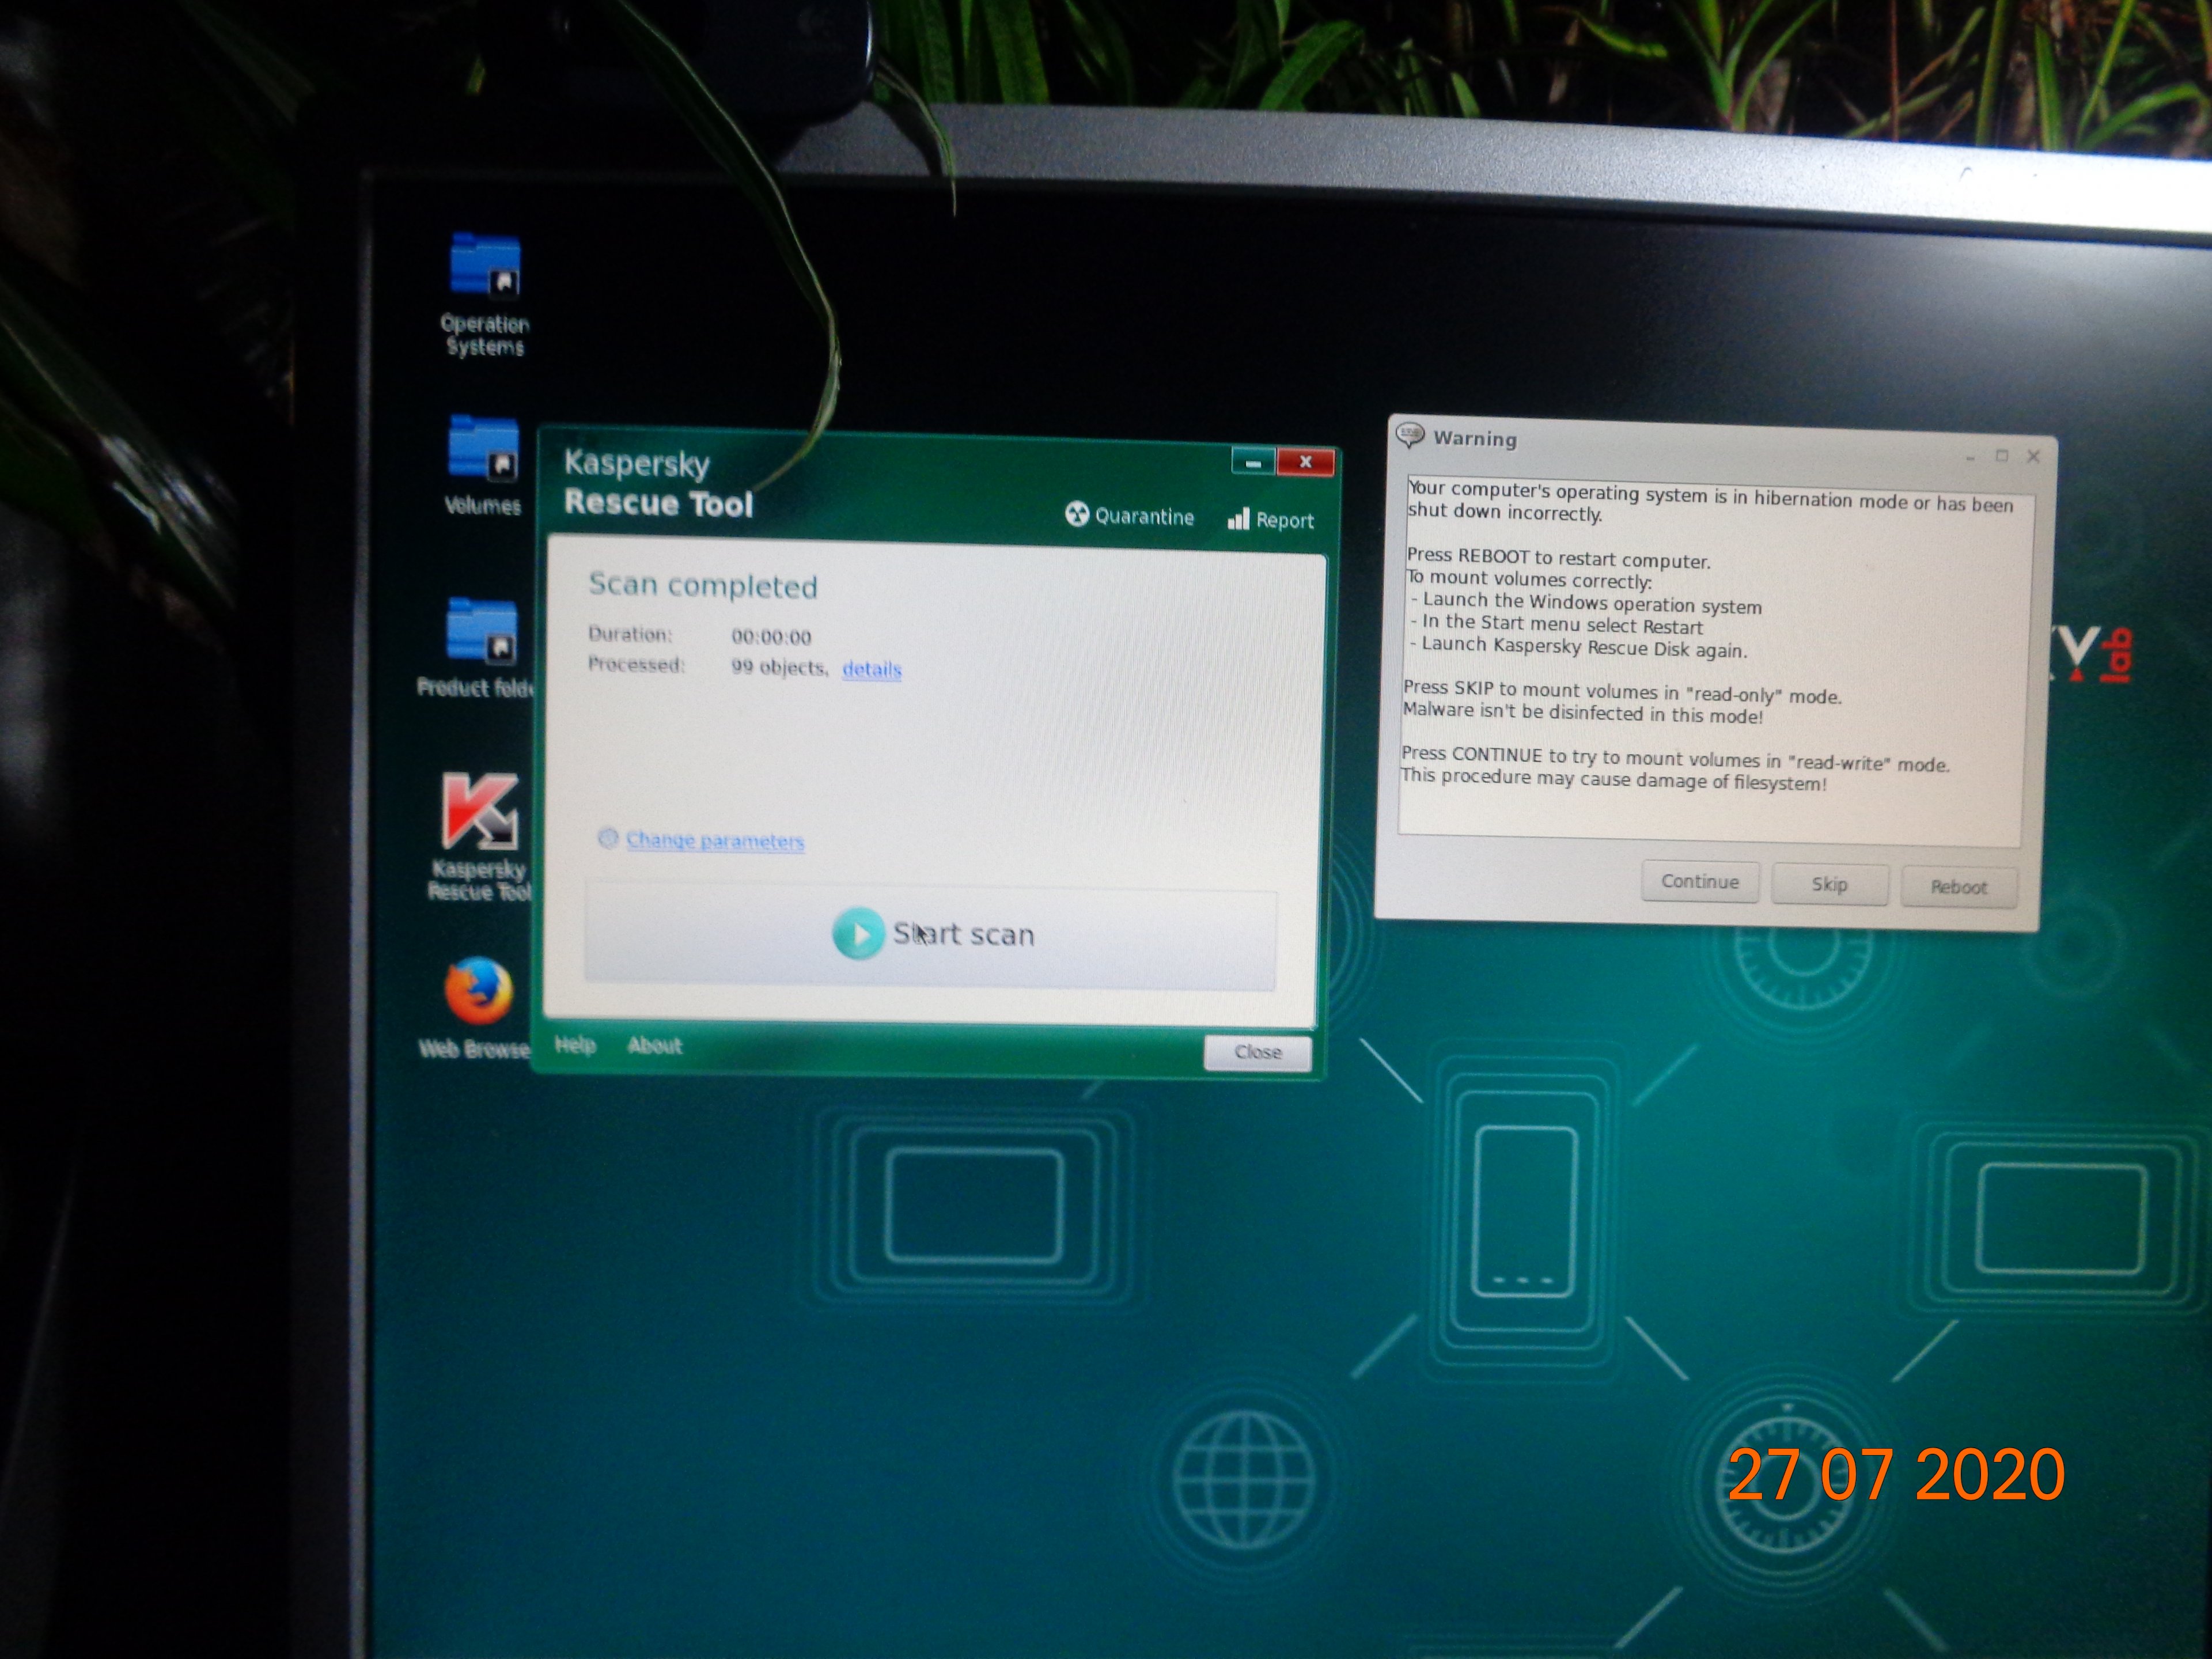Viewport: 2212px width, 1659px height.
Task: Close Kaspersky Rescue Tool with red X
Action: (x=1305, y=462)
